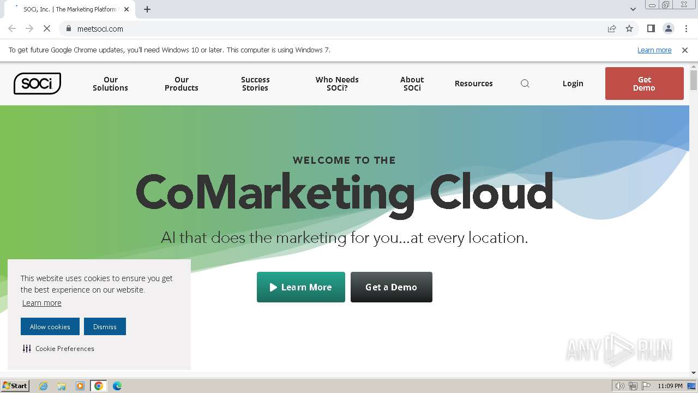Image resolution: width=698 pixels, height=393 pixels.
Task: Open Chrome's three-dot menu
Action: click(686, 29)
